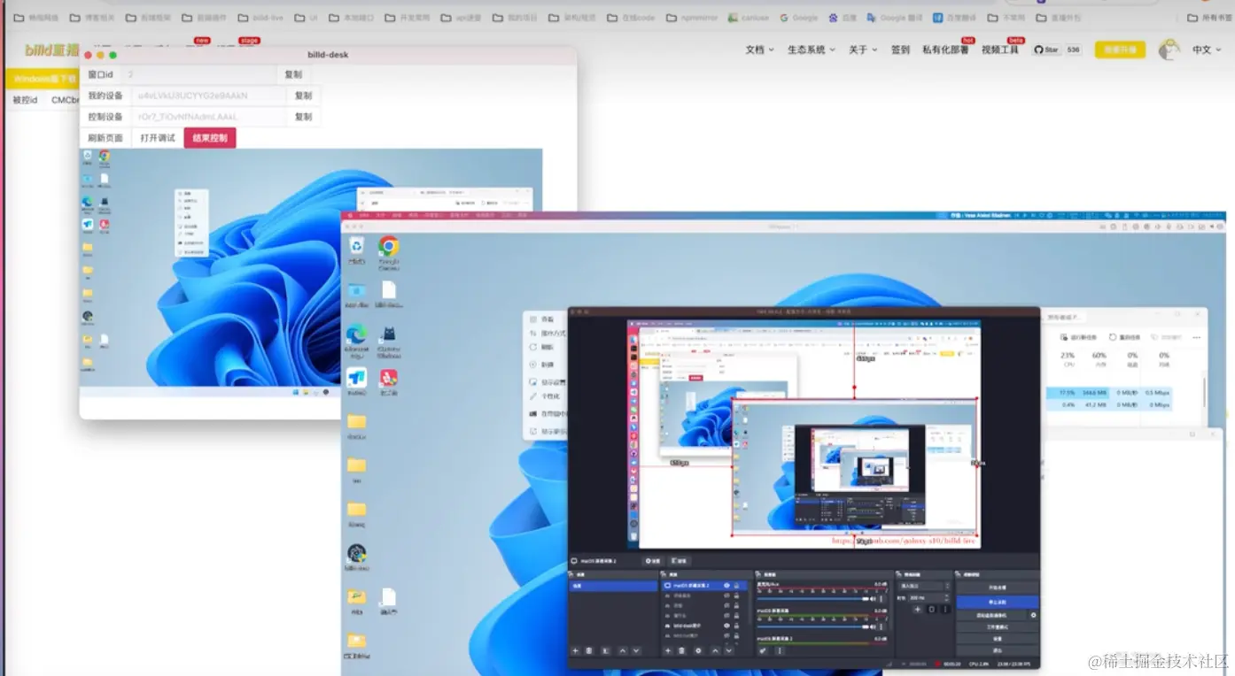Open advanced audio properties gear in OBS mixer
The image size is (1235, 676).
tap(763, 650)
